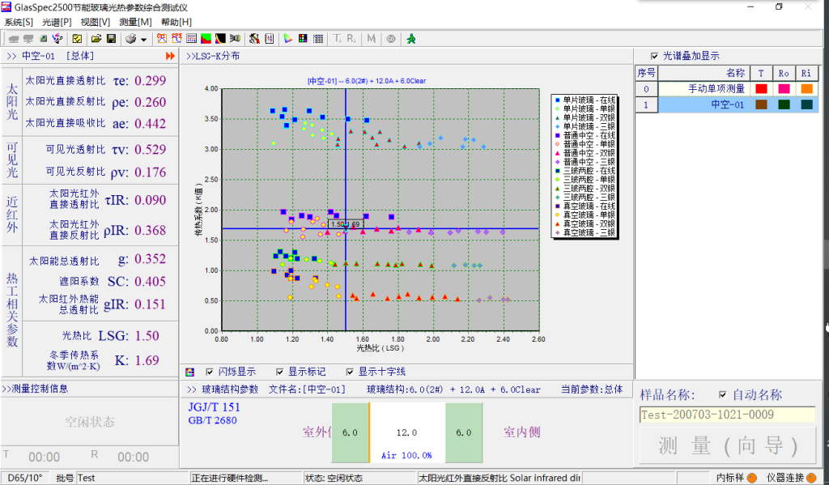The width and height of the screenshot is (829, 485).
Task: Click the colorful wand toolbar icon
Action: pyautogui.click(x=57, y=39)
